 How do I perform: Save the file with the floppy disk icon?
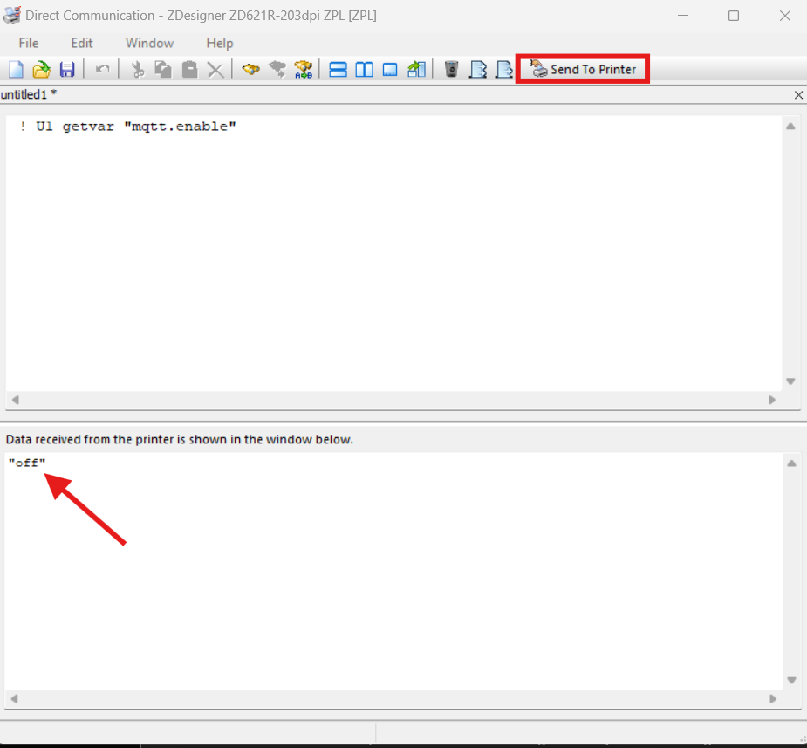[67, 70]
